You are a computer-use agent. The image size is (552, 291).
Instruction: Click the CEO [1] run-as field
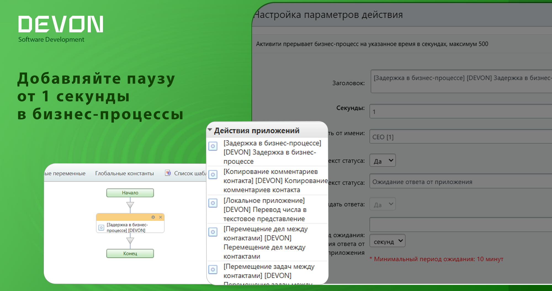click(x=461, y=137)
